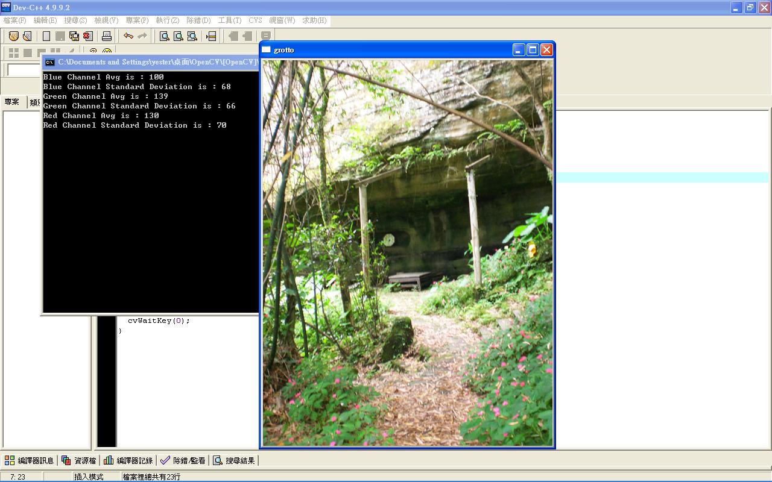Viewport: 772px width, 482px height.
Task: Click the disabled Save toolbar icon
Action: [60, 36]
